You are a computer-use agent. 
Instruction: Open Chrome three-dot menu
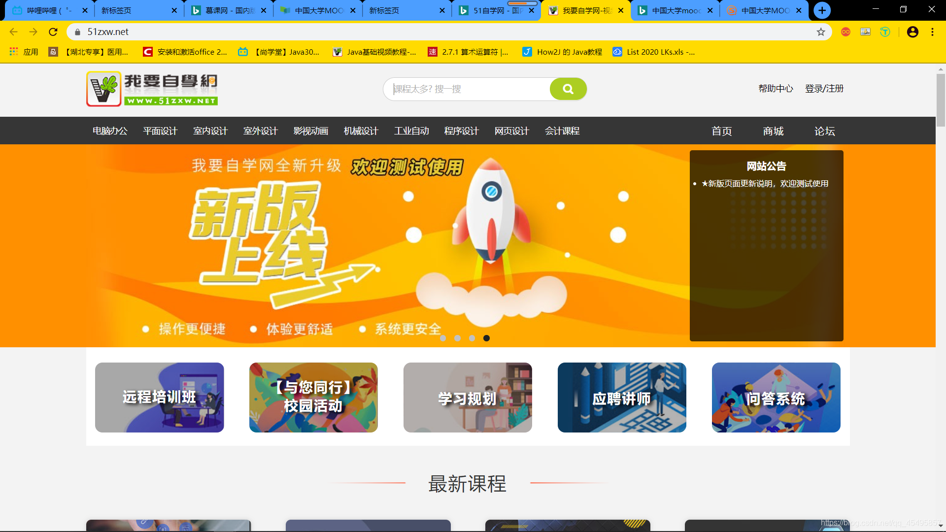coord(932,32)
